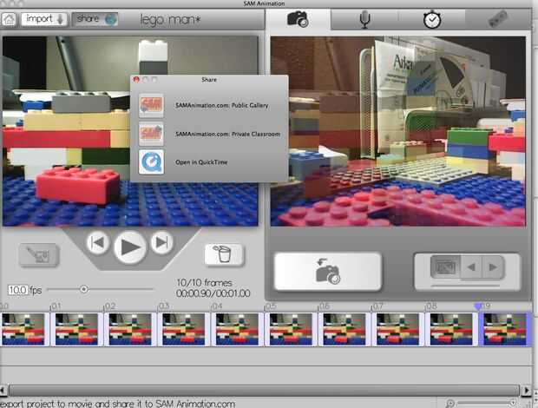
Task: Select frame thumbnail at 0.3
Action: click(x=184, y=329)
